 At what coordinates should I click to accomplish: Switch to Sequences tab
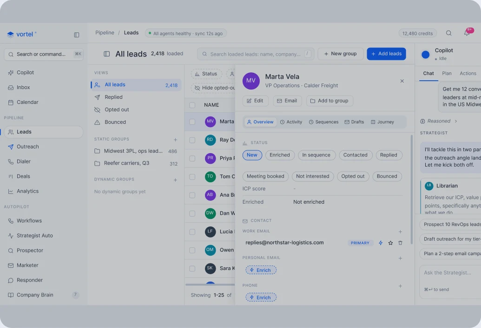tap(323, 122)
